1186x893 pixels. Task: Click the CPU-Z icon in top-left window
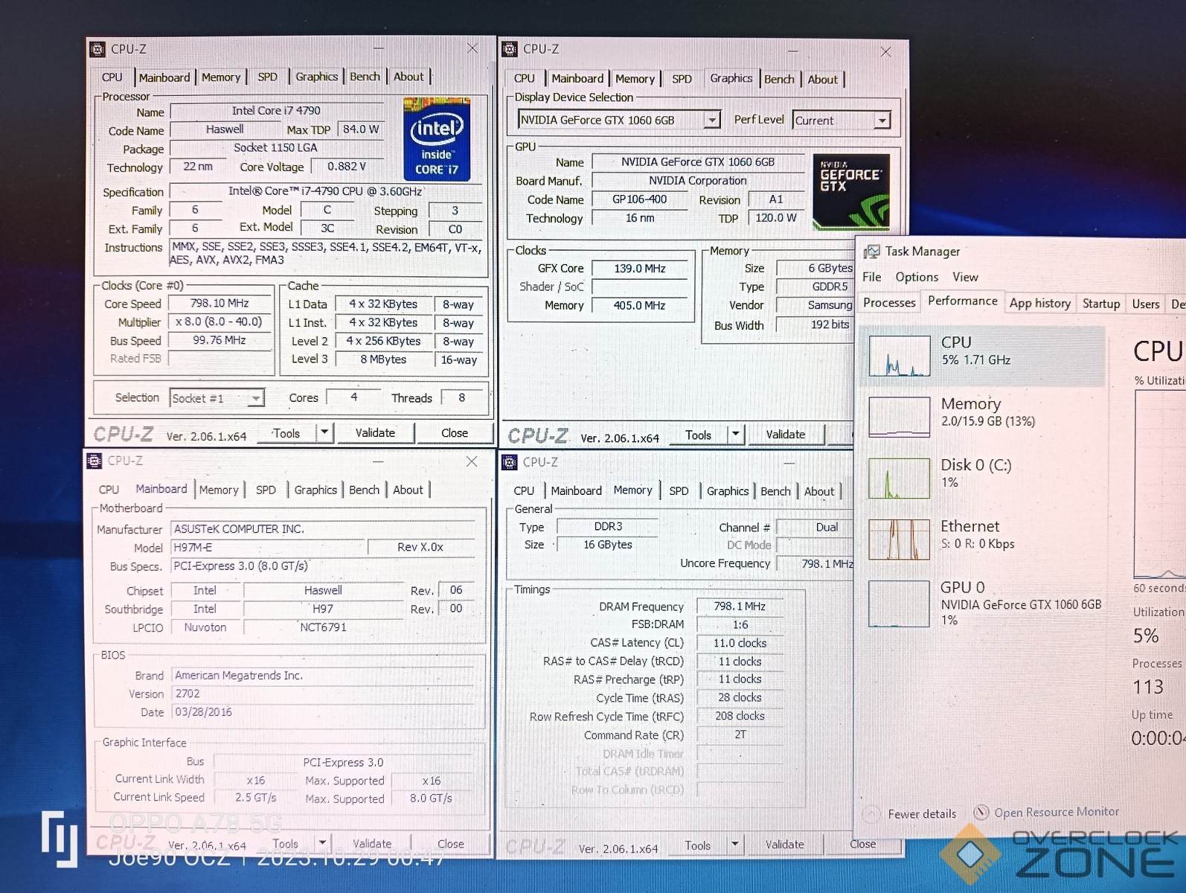[97, 50]
